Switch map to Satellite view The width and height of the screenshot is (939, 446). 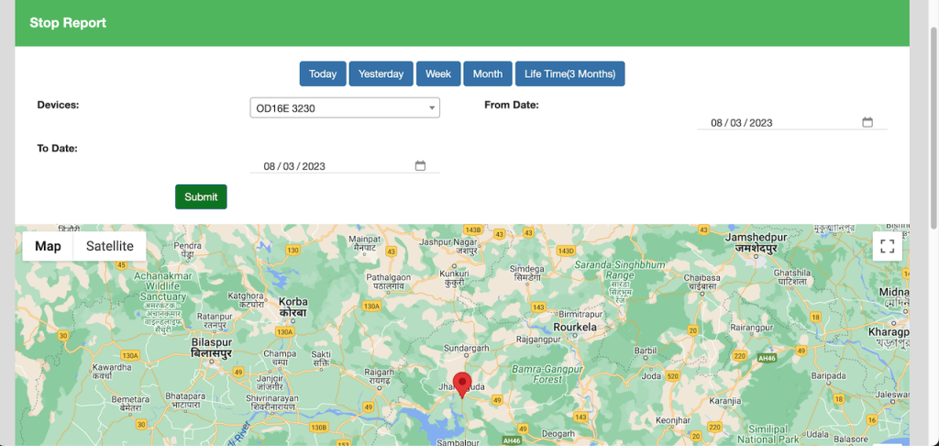pos(110,246)
